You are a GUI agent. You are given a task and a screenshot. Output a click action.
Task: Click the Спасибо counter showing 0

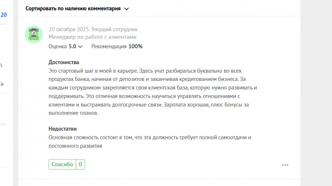coord(80,164)
